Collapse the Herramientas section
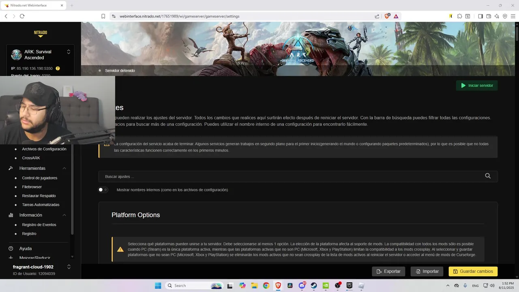The height and width of the screenshot is (292, 519). [64, 168]
